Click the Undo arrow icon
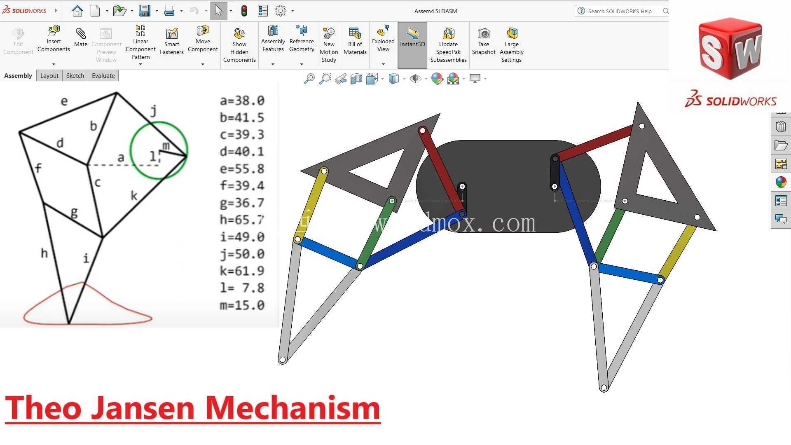This screenshot has width=791, height=445. pyautogui.click(x=194, y=11)
